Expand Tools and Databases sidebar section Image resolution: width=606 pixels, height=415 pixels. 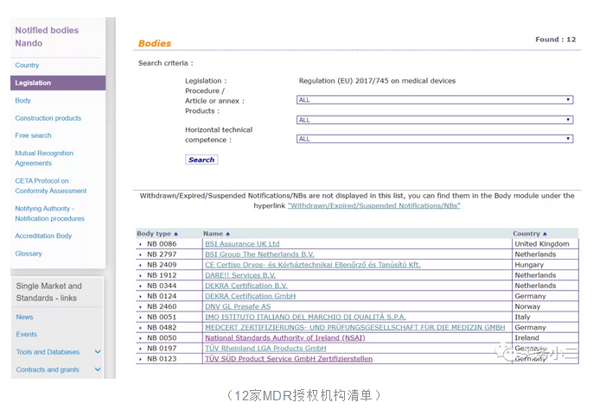tap(98, 352)
